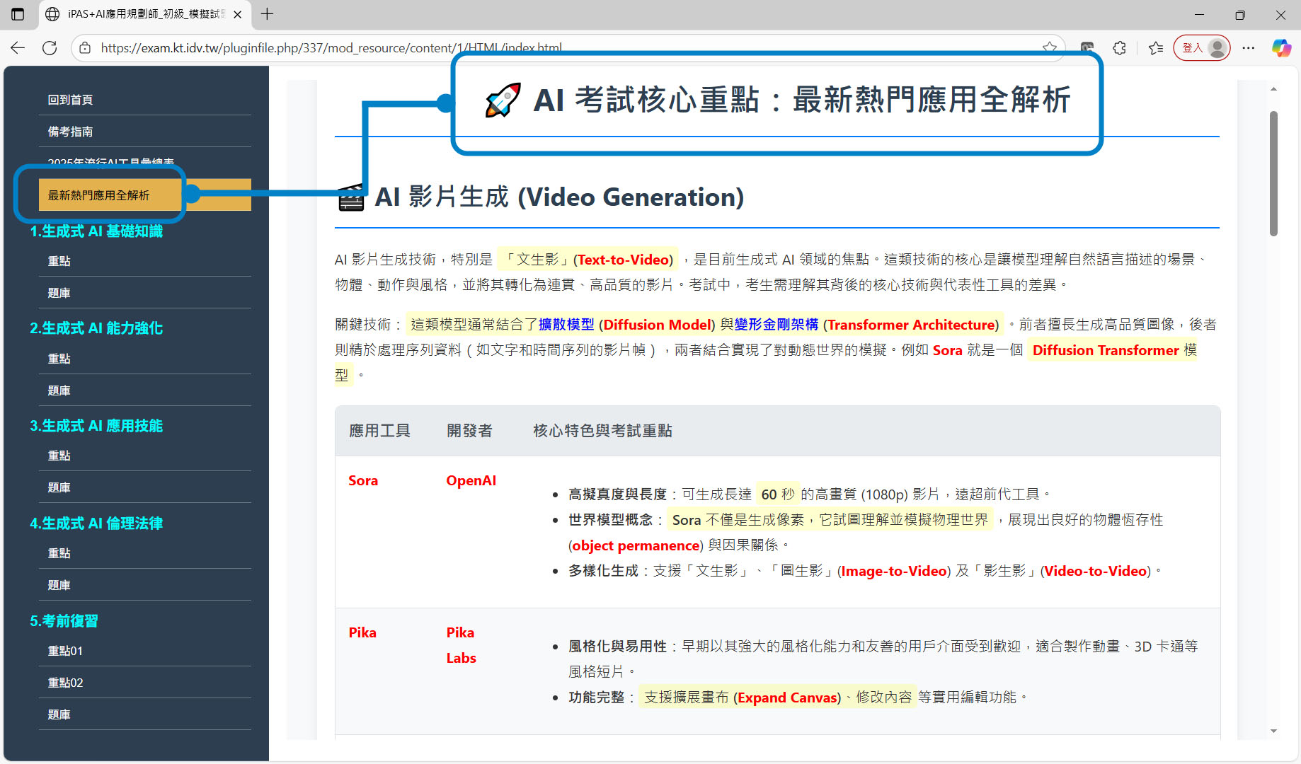The image size is (1301, 764).
Task: Select highlighted 最新熱門應用全解析 menu item
Action: click(98, 195)
